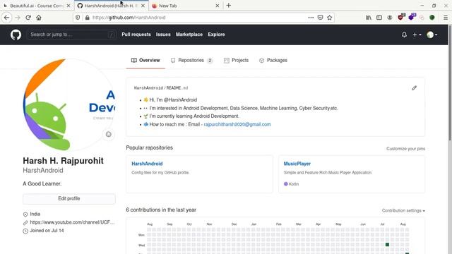Open the Packages tab

click(x=273, y=61)
